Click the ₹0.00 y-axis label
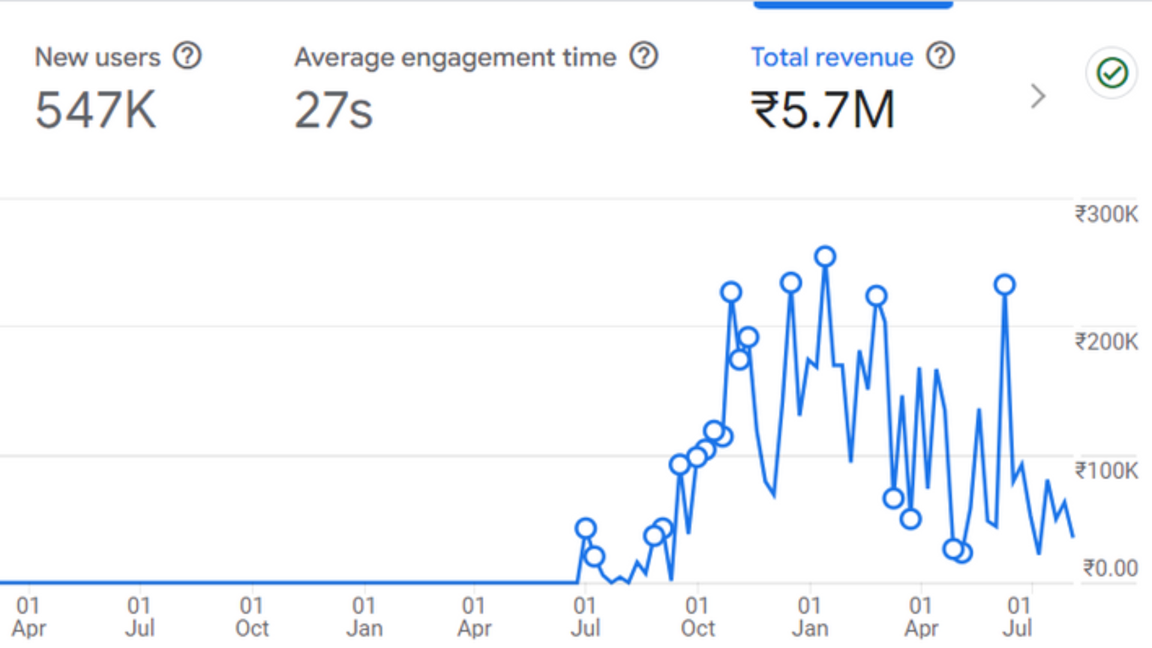 [x=1109, y=568]
